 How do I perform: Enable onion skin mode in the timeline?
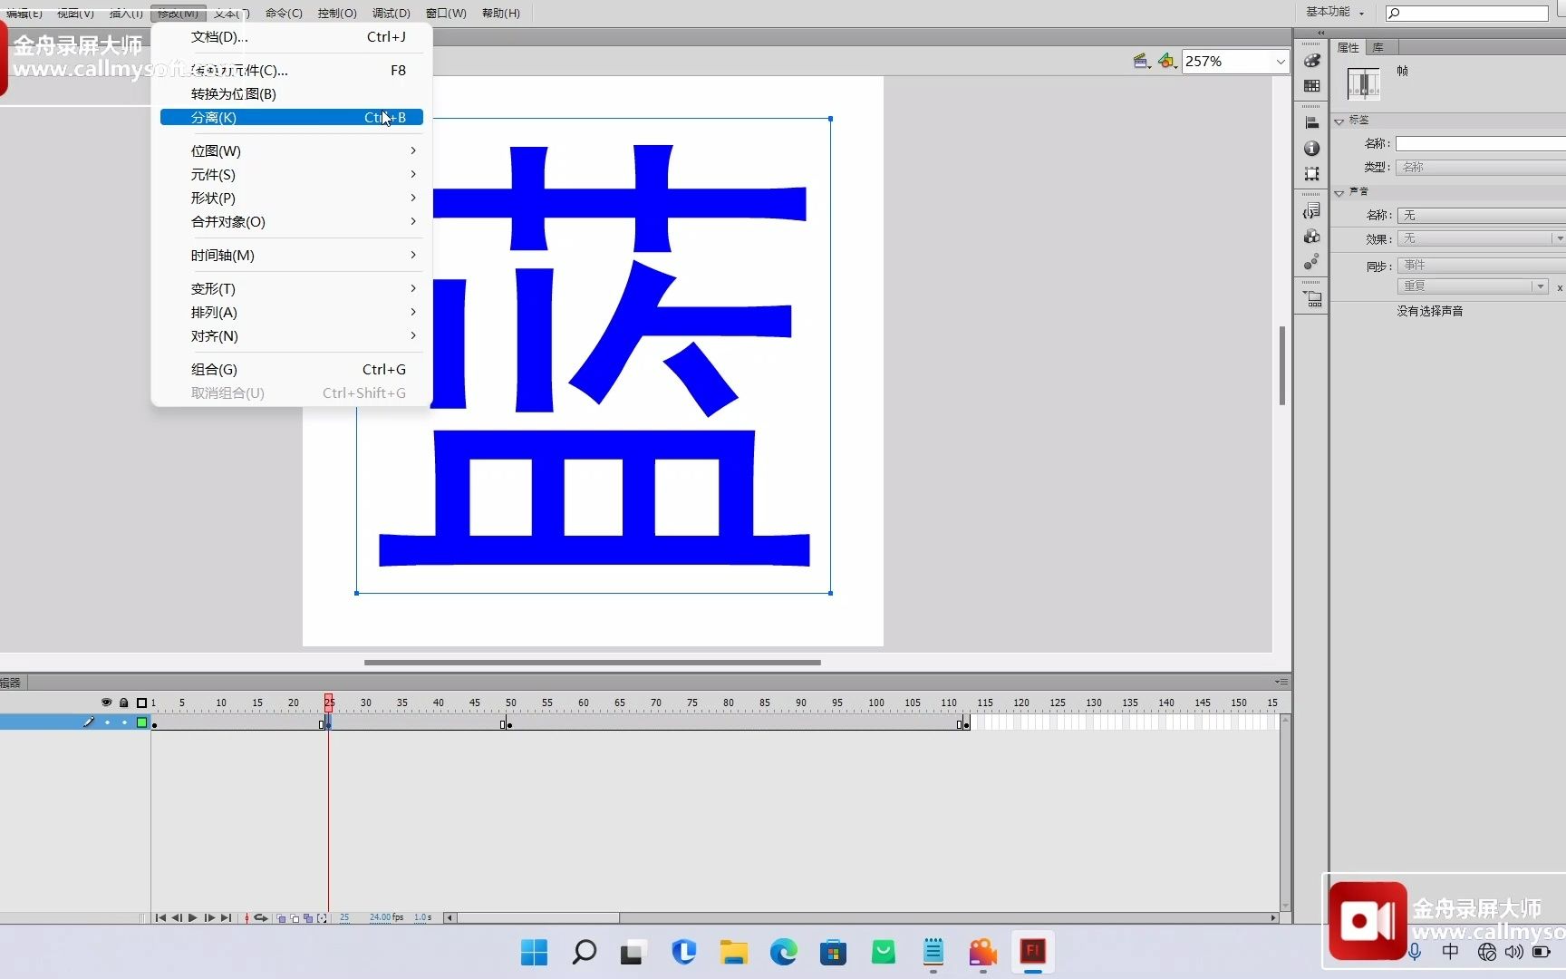pos(282,918)
